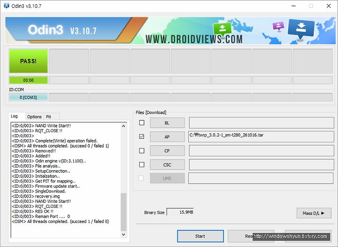This screenshot has height=247, width=338.
Task: Click the 'File analysis..' log line
Action: [x=36, y=166]
